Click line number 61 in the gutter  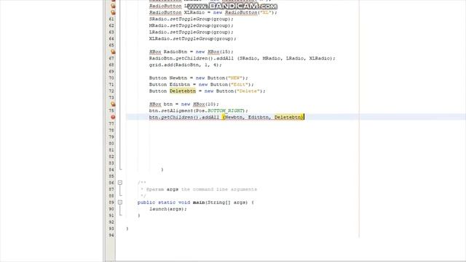[111, 19]
